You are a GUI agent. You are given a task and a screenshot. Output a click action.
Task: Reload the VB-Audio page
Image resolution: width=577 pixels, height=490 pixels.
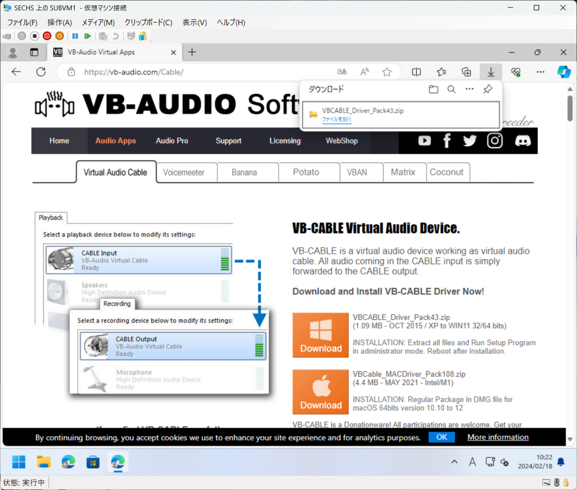click(41, 72)
